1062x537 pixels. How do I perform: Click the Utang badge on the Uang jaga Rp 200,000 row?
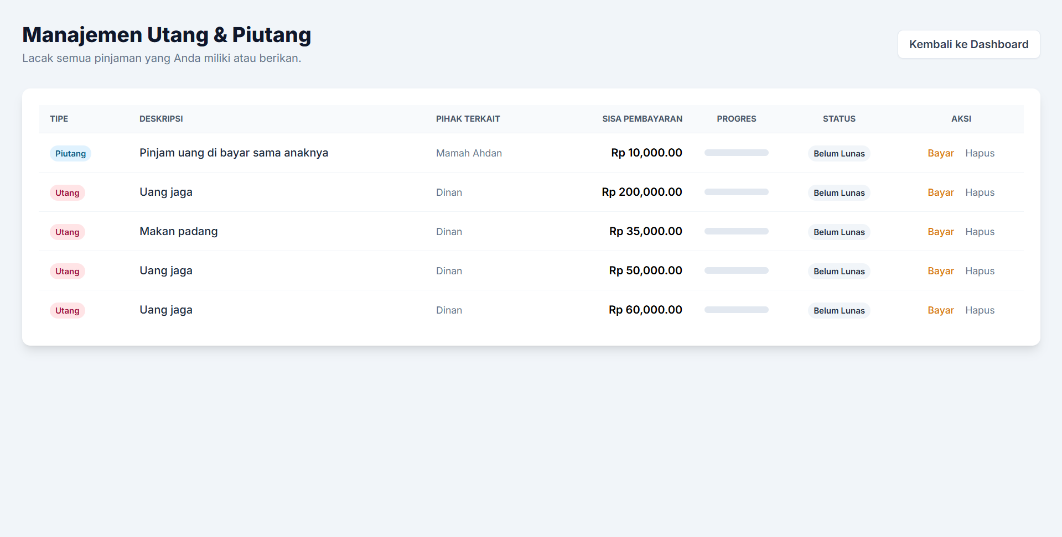(67, 192)
